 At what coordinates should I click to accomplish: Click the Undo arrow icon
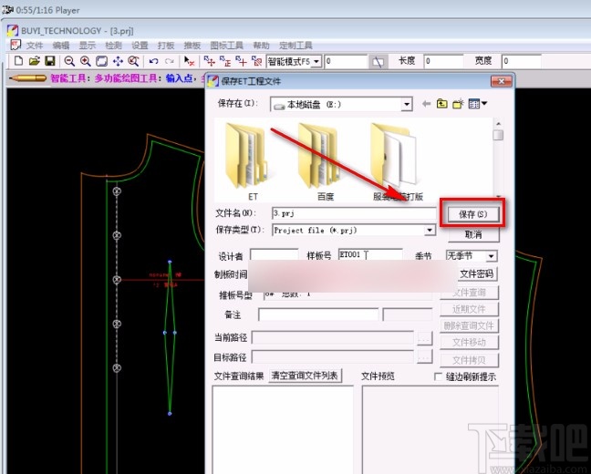tap(153, 61)
